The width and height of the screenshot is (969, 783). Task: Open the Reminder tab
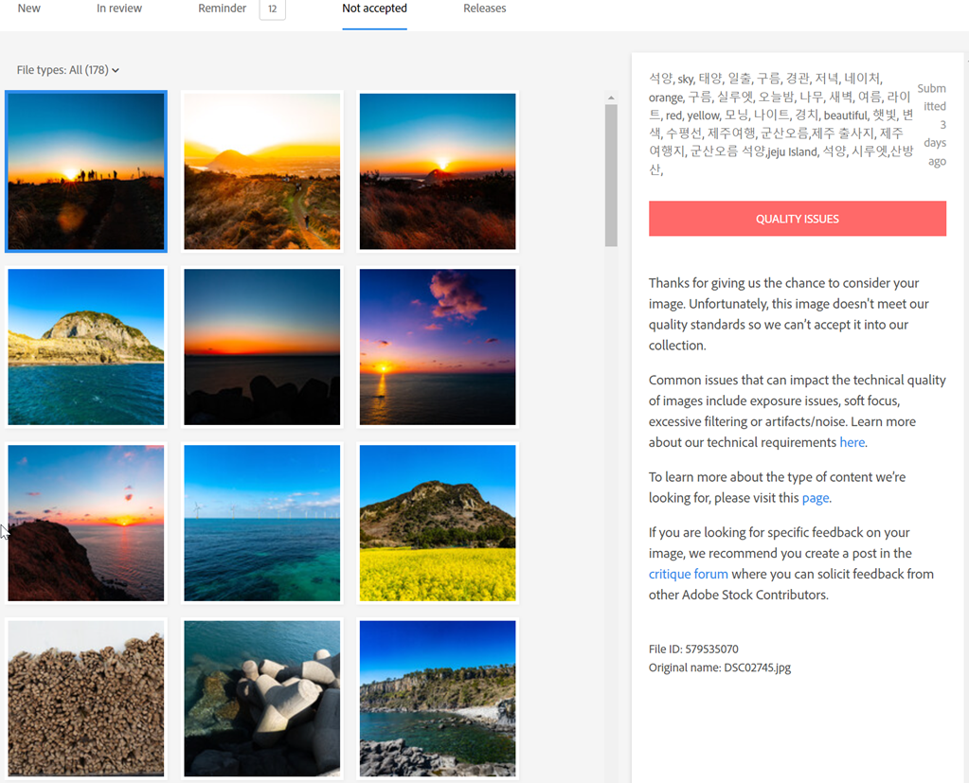click(x=222, y=9)
